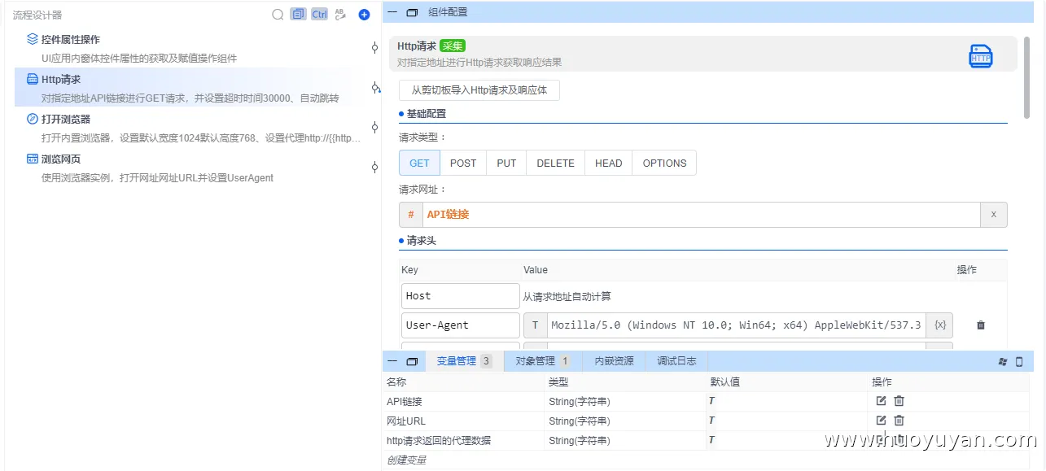Click the large HTTP component icon

coord(979,55)
